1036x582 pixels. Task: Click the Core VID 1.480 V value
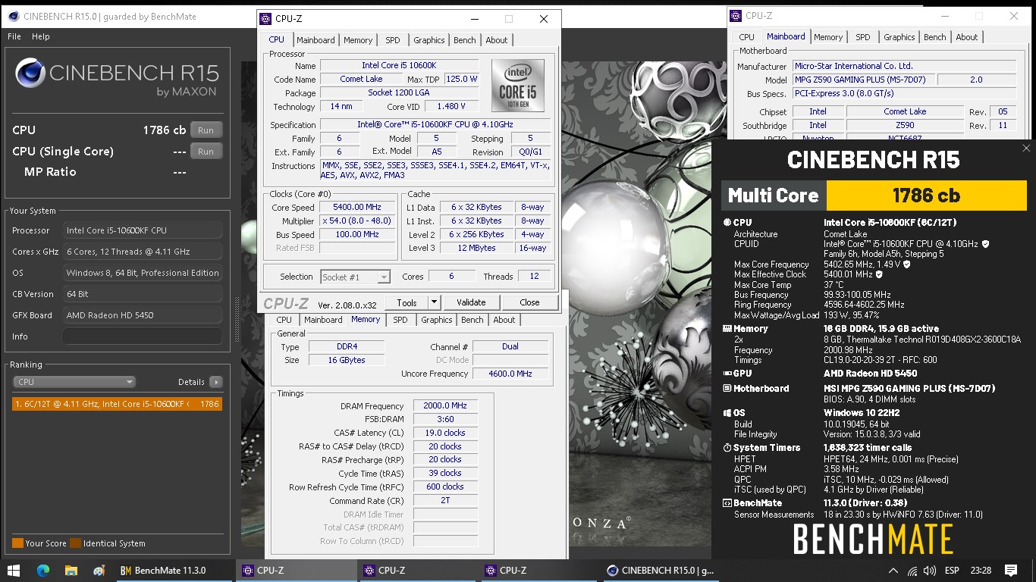coord(452,106)
